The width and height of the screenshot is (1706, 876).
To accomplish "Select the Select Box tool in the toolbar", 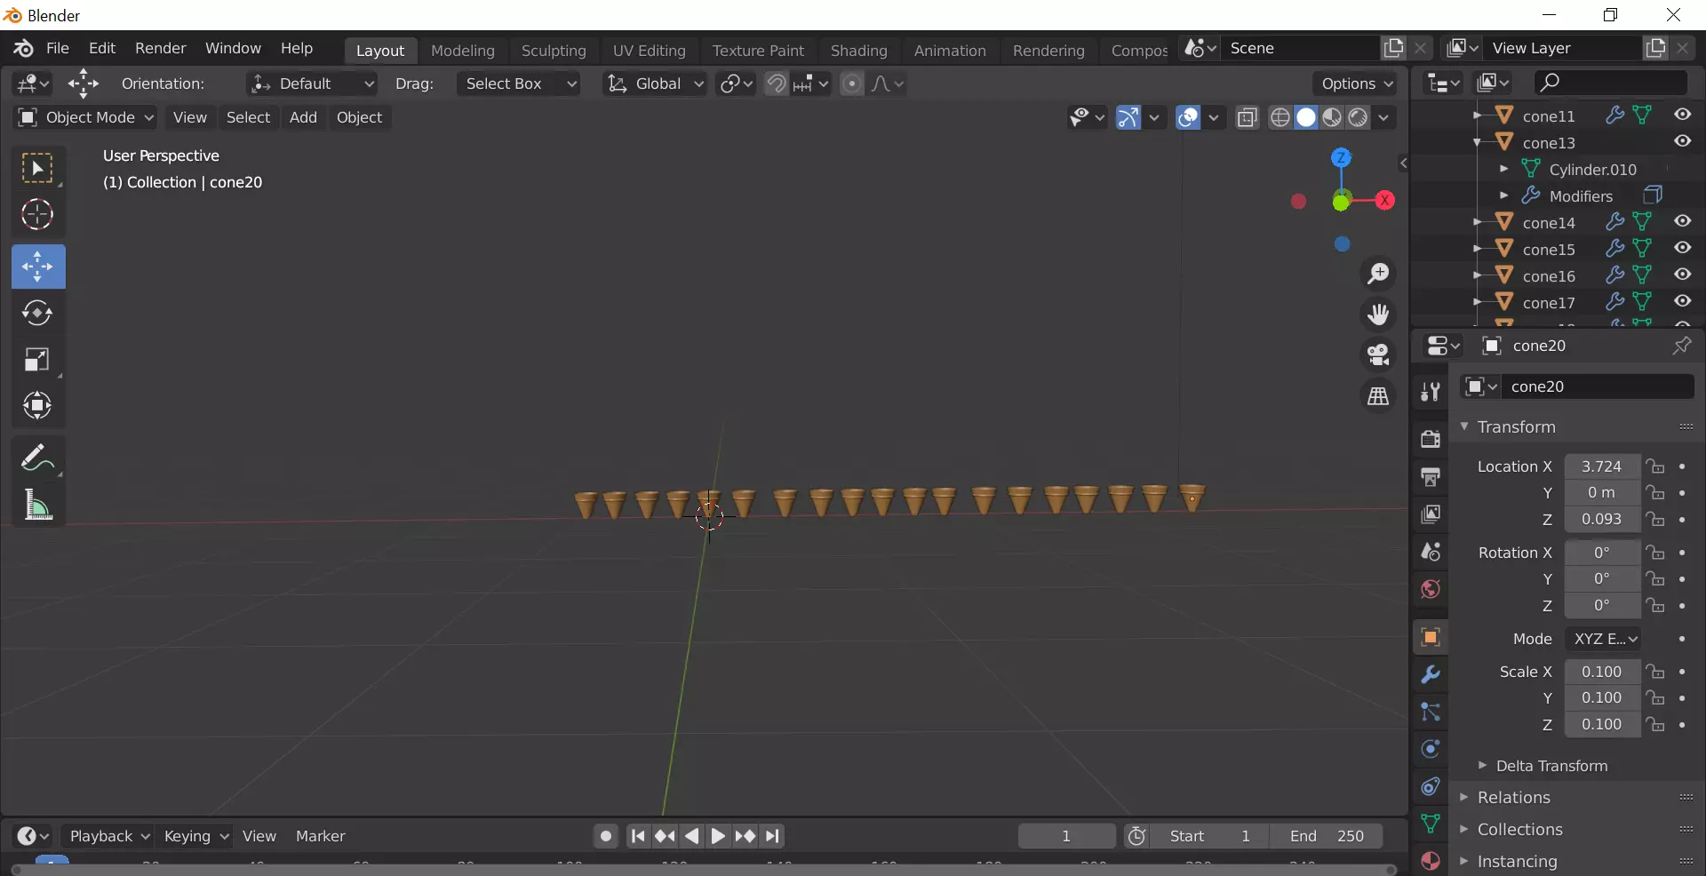I will [38, 168].
